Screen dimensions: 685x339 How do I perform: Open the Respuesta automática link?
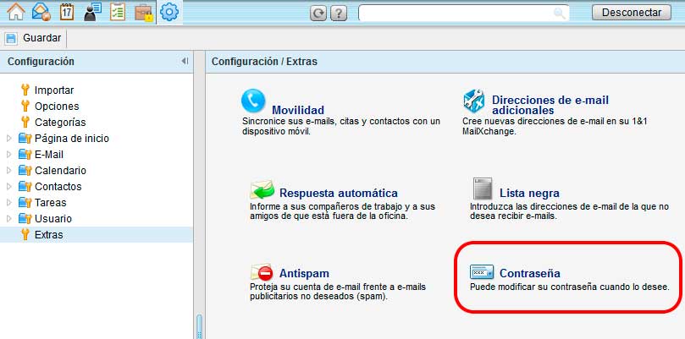coord(339,193)
